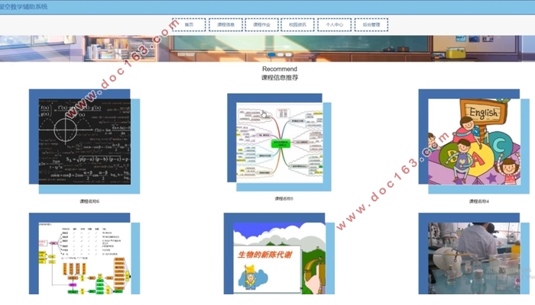
Task: Select the first blue carousel indicator
Action: (271, 54)
